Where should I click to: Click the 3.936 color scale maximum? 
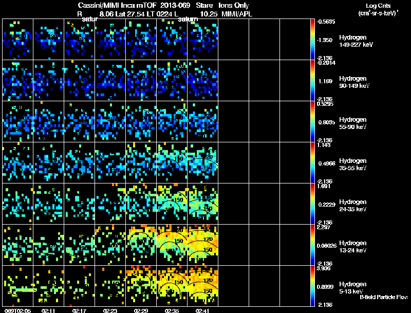coord(324,268)
